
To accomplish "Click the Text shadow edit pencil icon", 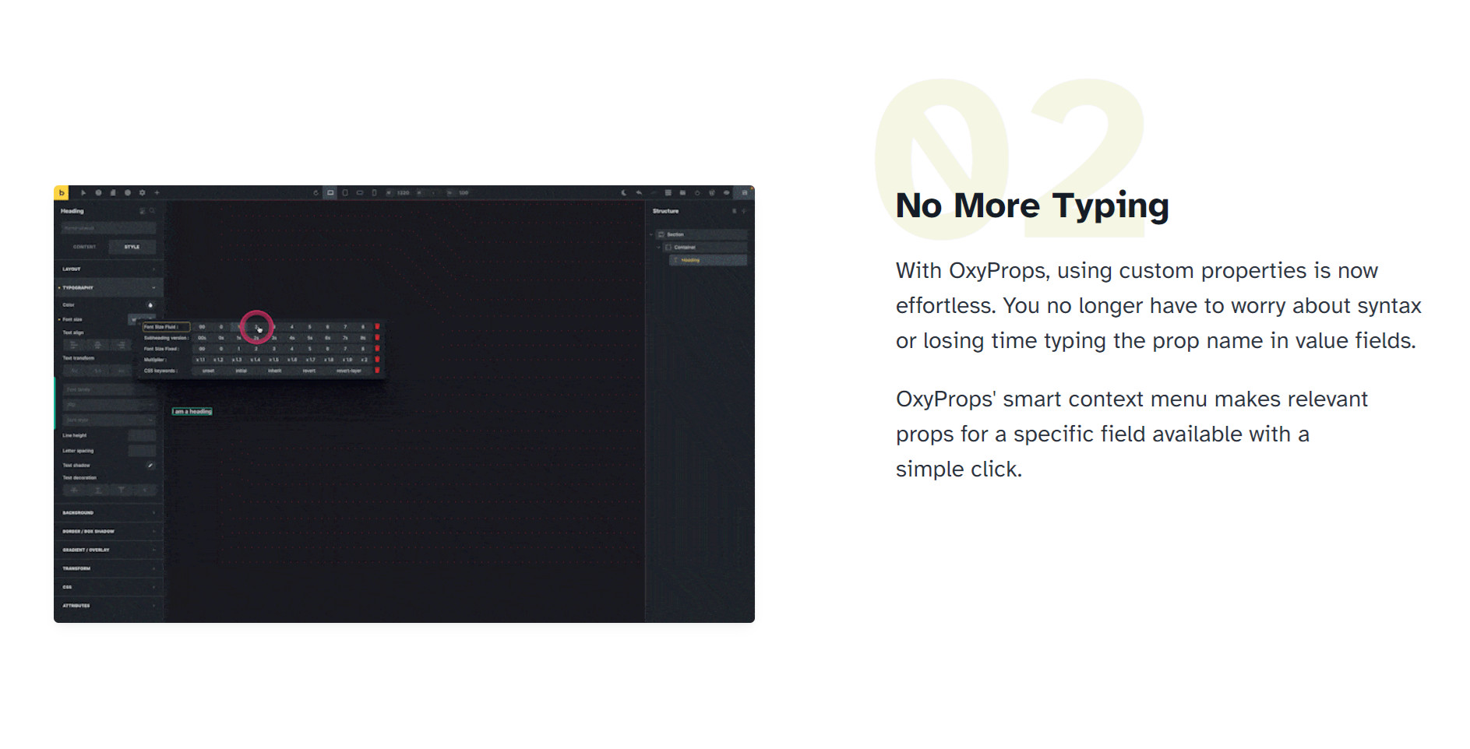I will [150, 465].
